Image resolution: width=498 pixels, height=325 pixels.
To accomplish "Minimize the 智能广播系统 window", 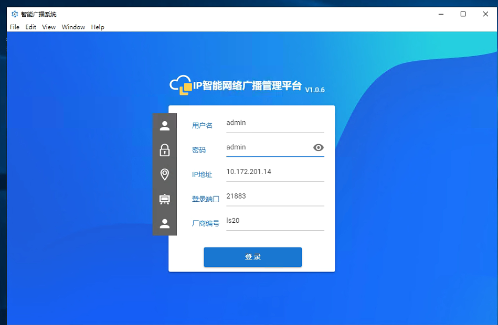I will [x=441, y=14].
